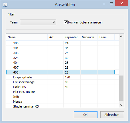This screenshot has height=123, width=130.
Task: Select room 206 in the list
Action: (60, 43)
